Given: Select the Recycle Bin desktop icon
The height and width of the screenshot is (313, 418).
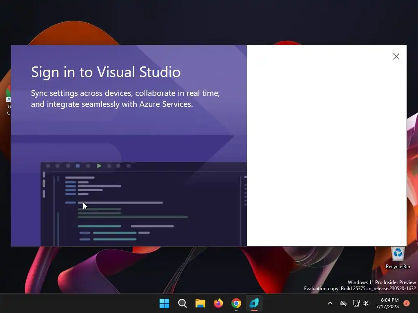Looking at the screenshot, I should pyautogui.click(x=398, y=258).
